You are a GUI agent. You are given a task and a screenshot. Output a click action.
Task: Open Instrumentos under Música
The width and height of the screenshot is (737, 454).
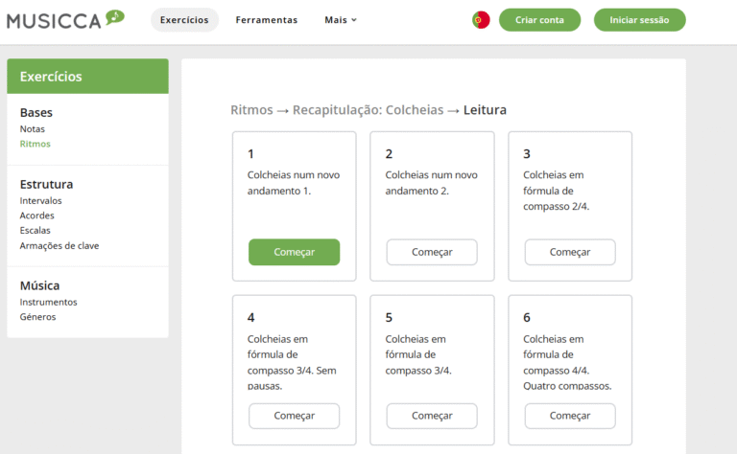pyautogui.click(x=48, y=302)
